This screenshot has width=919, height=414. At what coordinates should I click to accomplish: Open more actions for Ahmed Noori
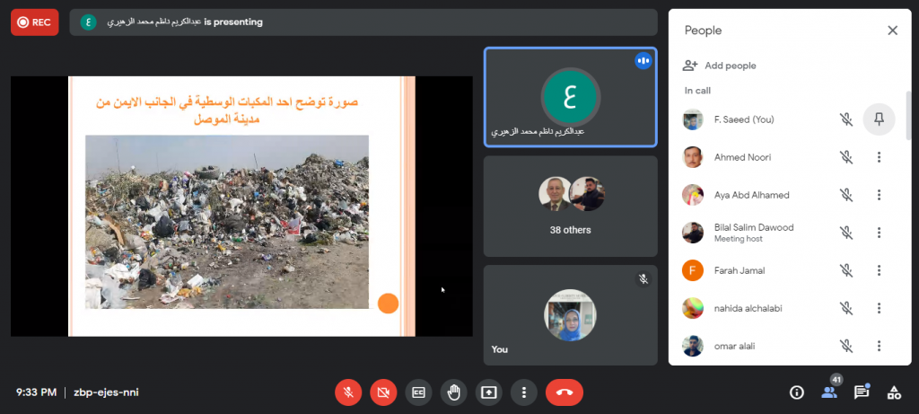[x=879, y=157]
